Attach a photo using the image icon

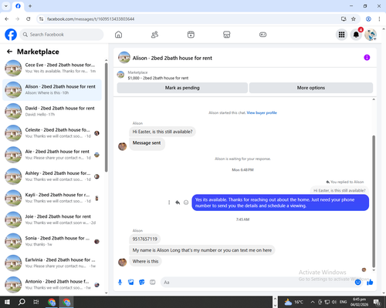pyautogui.click(x=131, y=283)
